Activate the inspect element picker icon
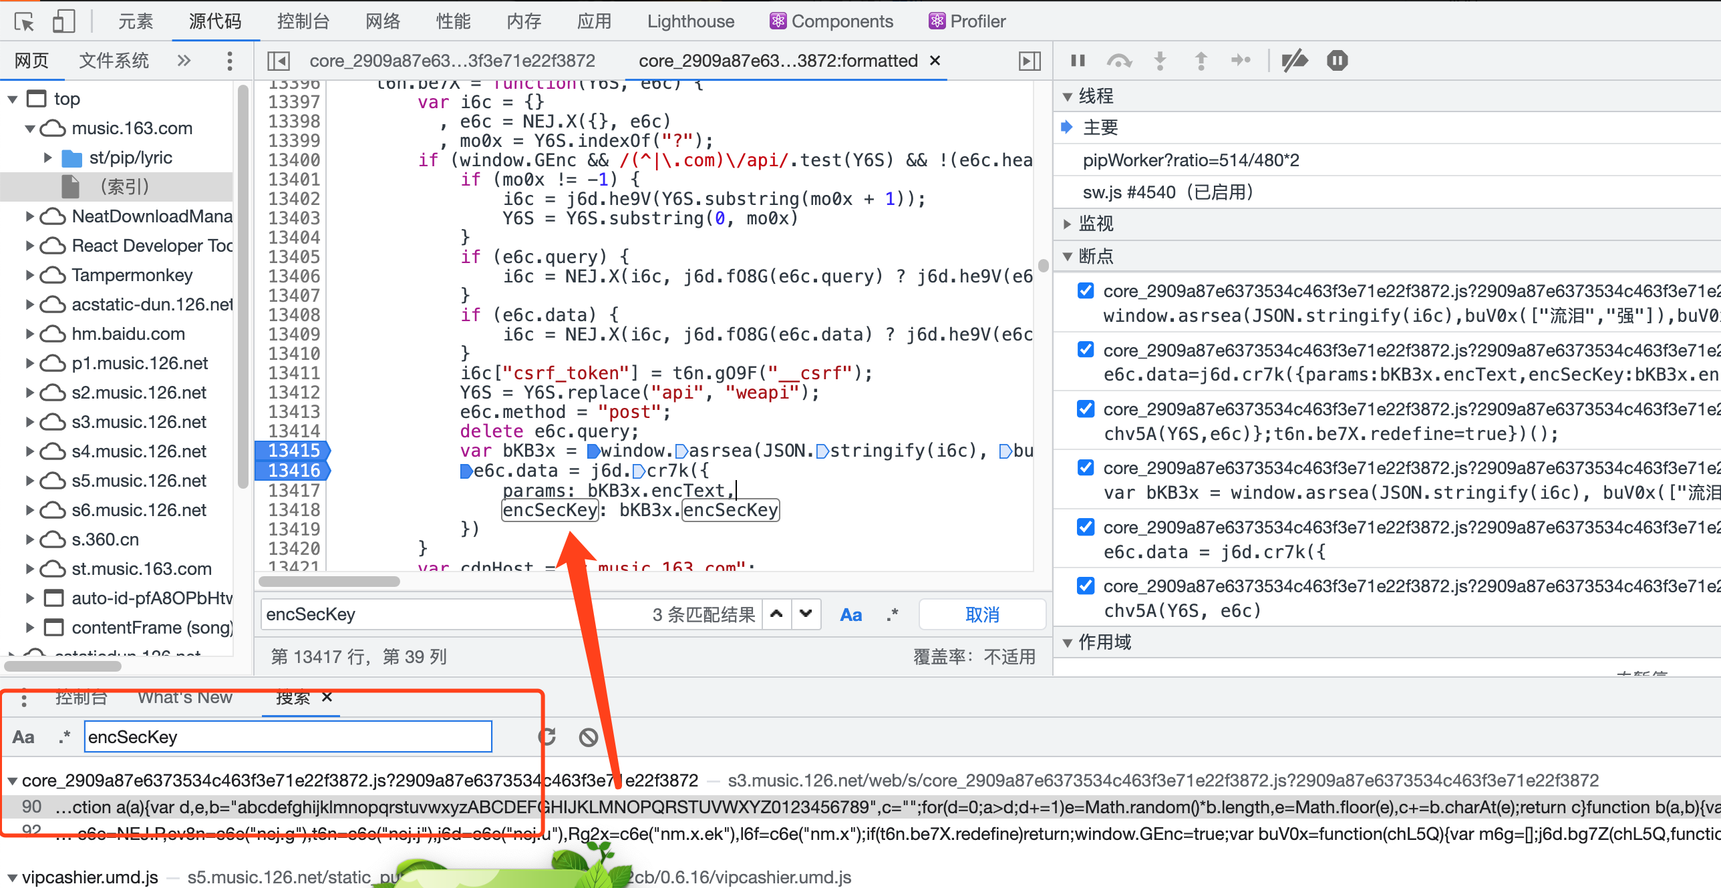Screen dimensions: 1721x888 24,21
